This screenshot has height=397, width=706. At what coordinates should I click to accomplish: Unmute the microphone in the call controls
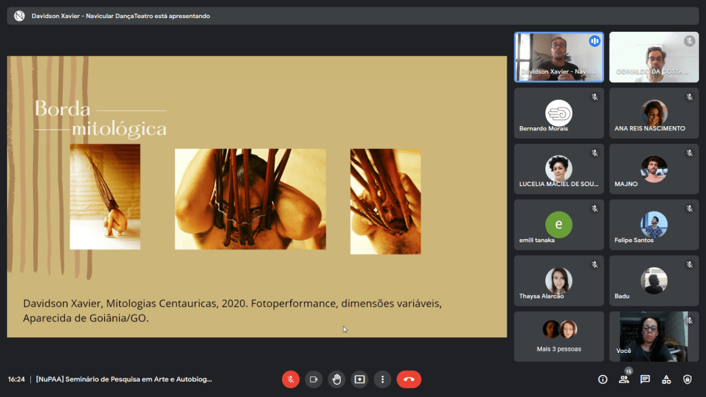click(x=291, y=379)
